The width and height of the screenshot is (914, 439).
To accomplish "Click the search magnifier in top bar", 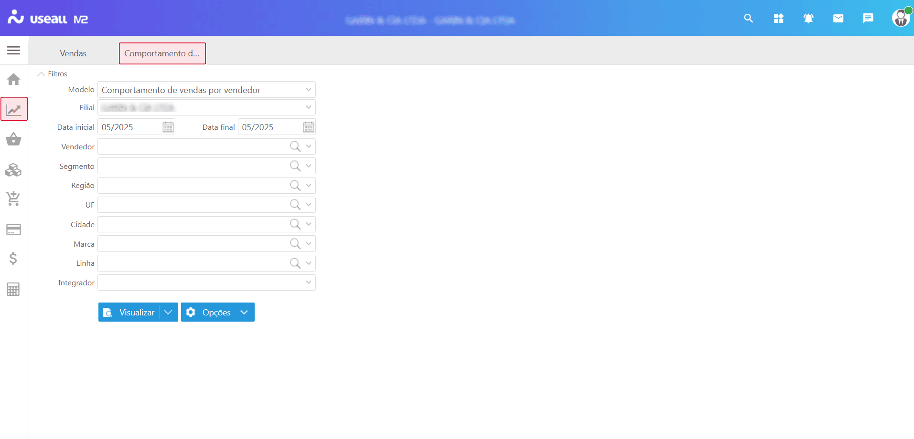I will tap(749, 19).
